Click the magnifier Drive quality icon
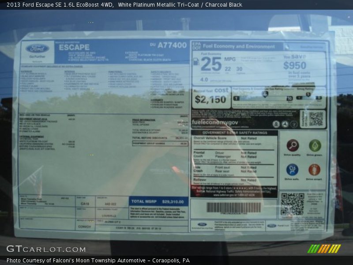Viewport: 353px width, 265px height. pyautogui.click(x=293, y=145)
